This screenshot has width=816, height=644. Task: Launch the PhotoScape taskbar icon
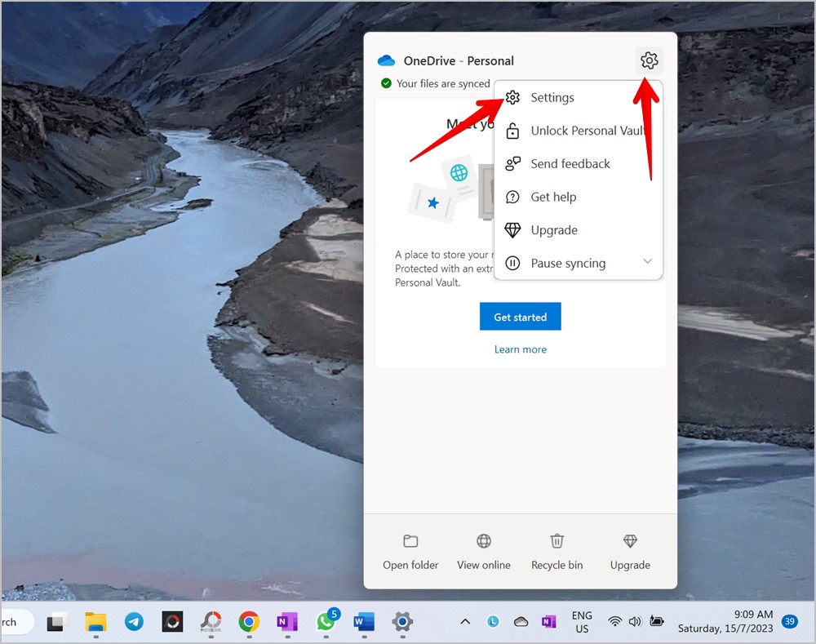pos(211,622)
